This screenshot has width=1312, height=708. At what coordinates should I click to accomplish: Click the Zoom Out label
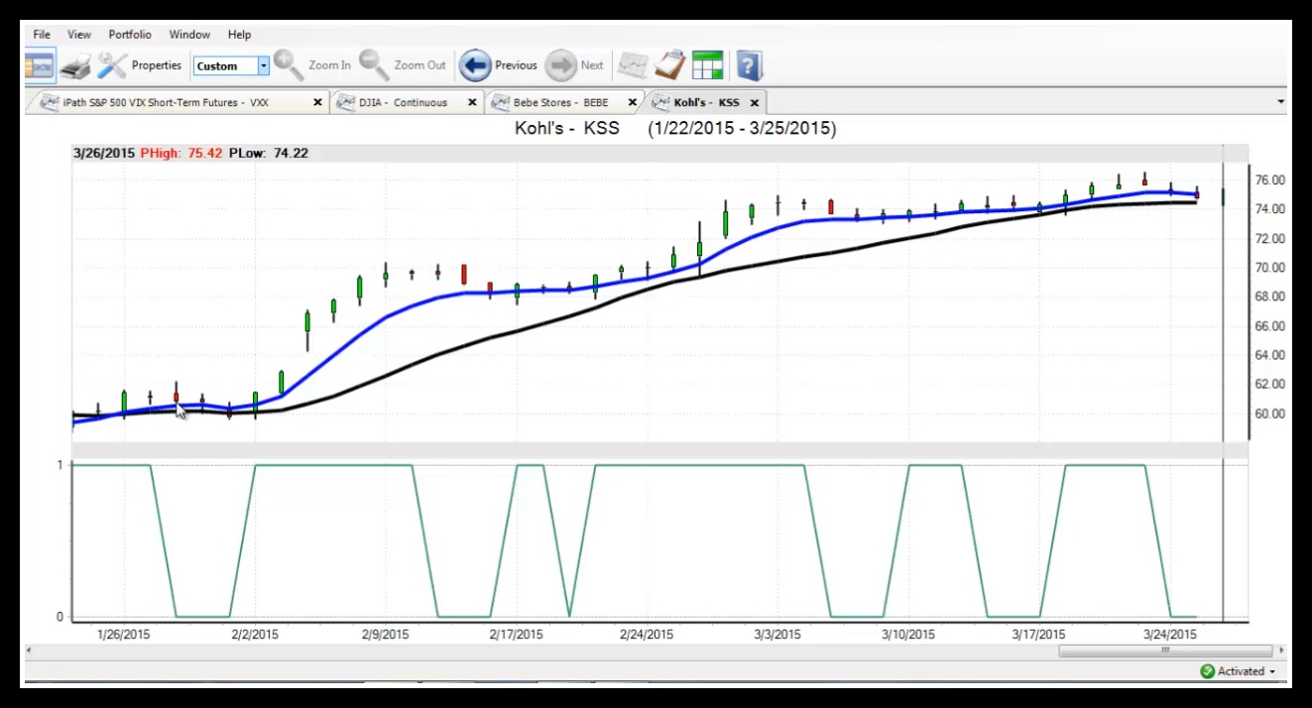coord(420,65)
